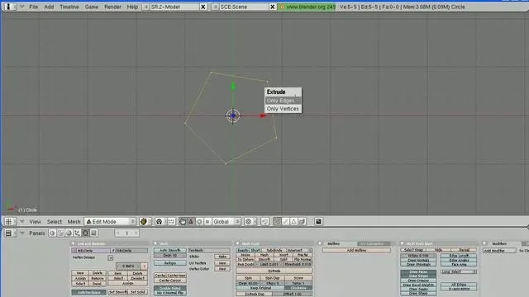Toggle the 3D manipulator hand icon
529x297 pixels.
pos(183,222)
